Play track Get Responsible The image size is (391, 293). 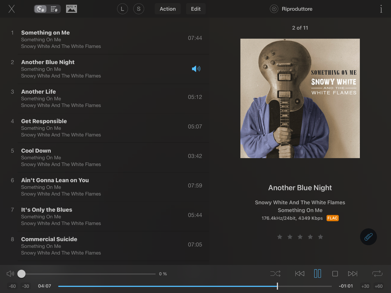pos(105,128)
